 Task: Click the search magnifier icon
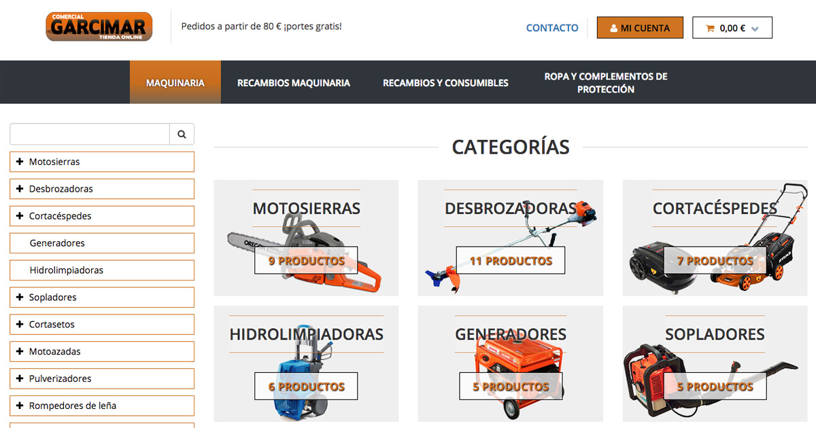[182, 134]
